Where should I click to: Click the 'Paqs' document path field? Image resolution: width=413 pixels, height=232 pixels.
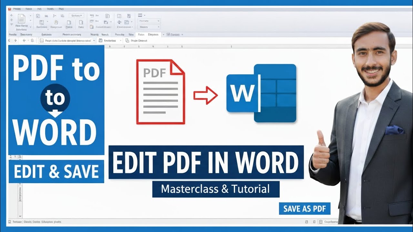[67, 41]
